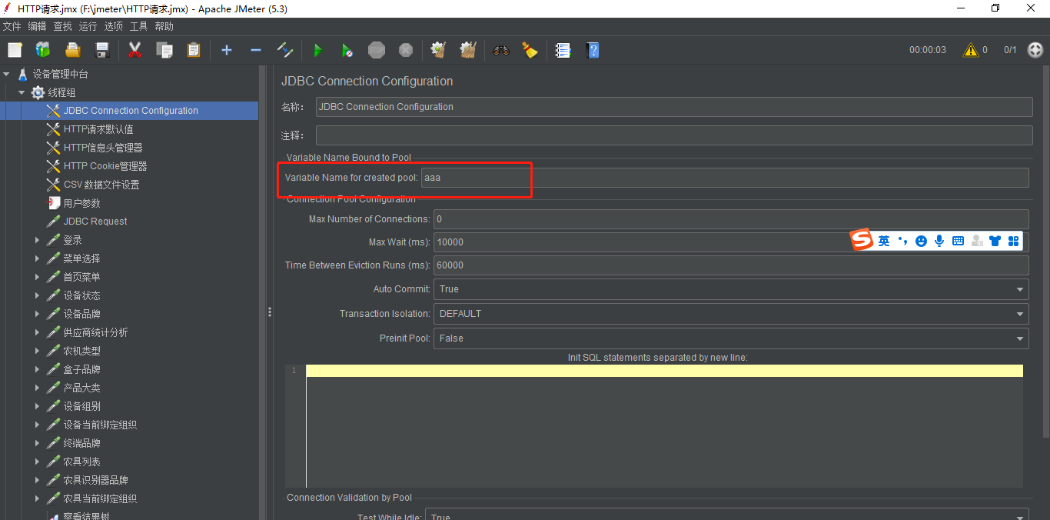Image resolution: width=1050 pixels, height=520 pixels.
Task: Expand the 登录 tree node
Action: pyautogui.click(x=37, y=240)
